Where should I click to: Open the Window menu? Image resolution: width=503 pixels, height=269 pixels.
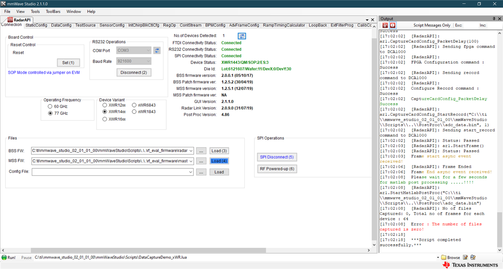click(x=74, y=11)
